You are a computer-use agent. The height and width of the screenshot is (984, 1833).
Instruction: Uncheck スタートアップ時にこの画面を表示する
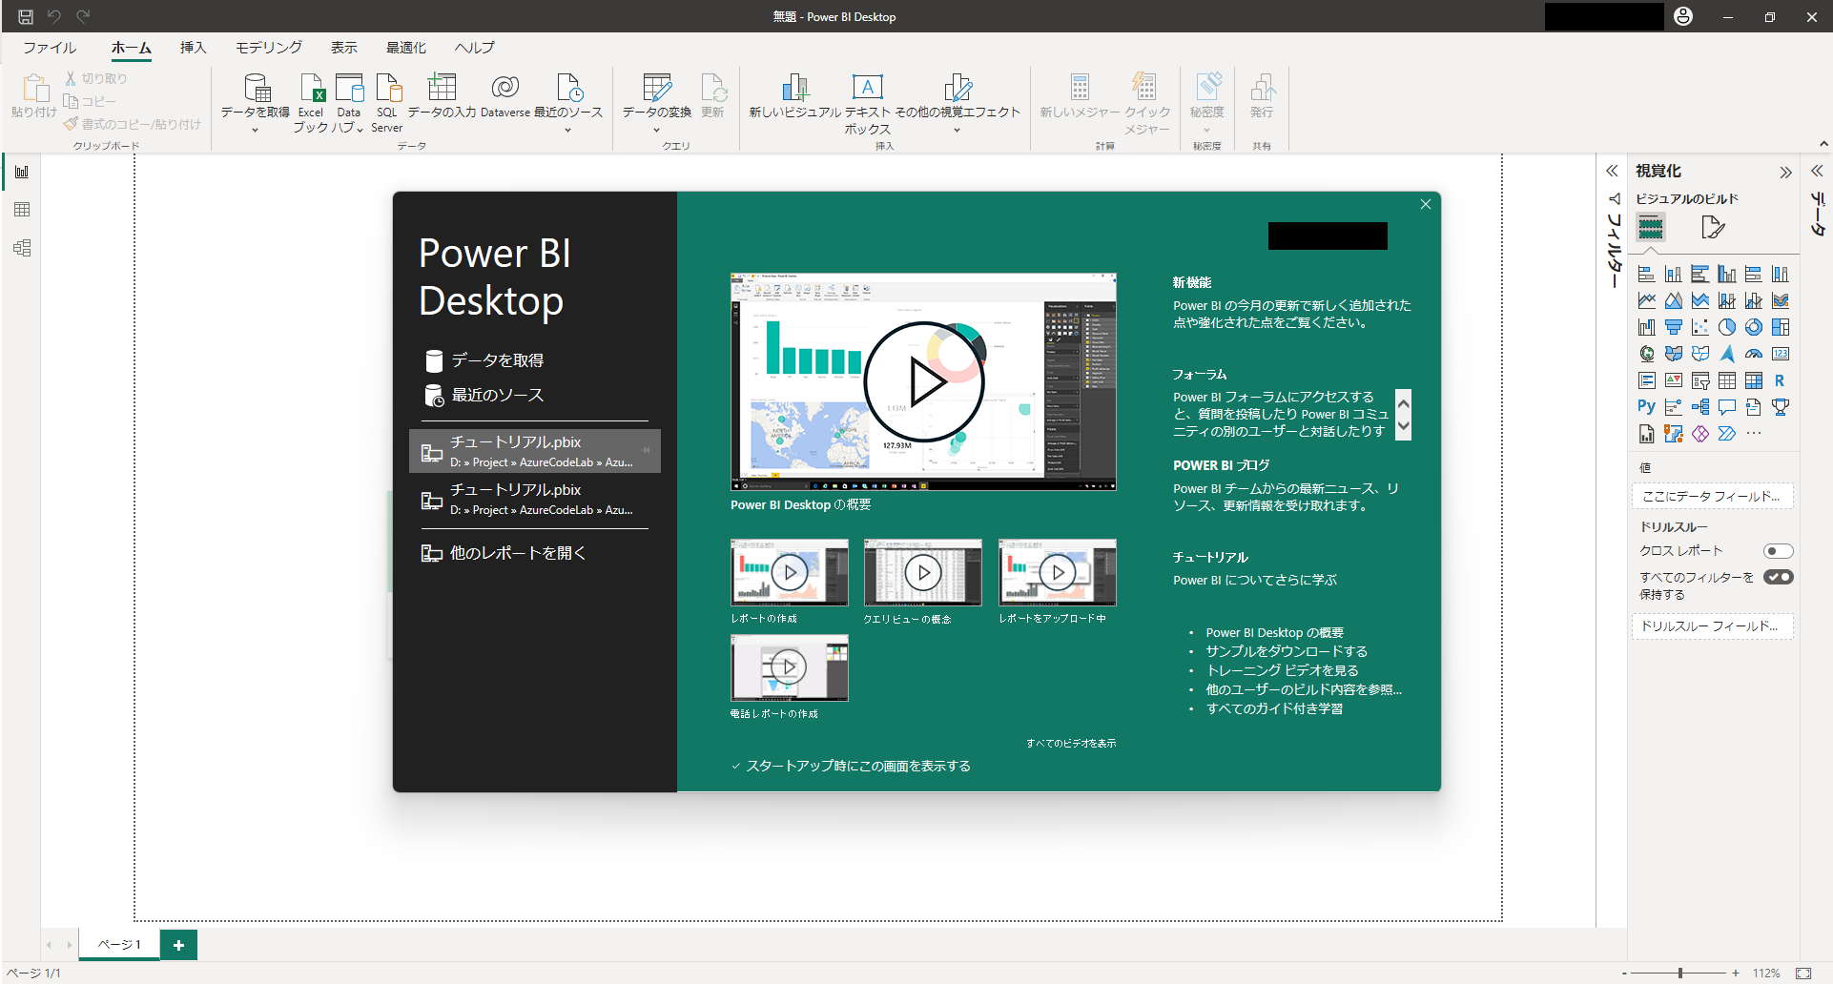pos(736,766)
